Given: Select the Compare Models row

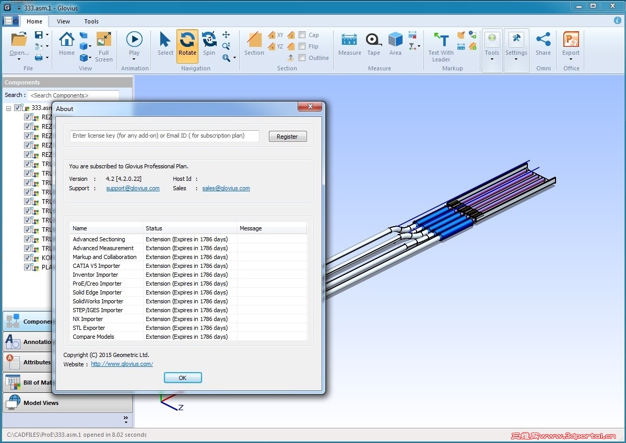Looking at the screenshot, I should coord(188,337).
